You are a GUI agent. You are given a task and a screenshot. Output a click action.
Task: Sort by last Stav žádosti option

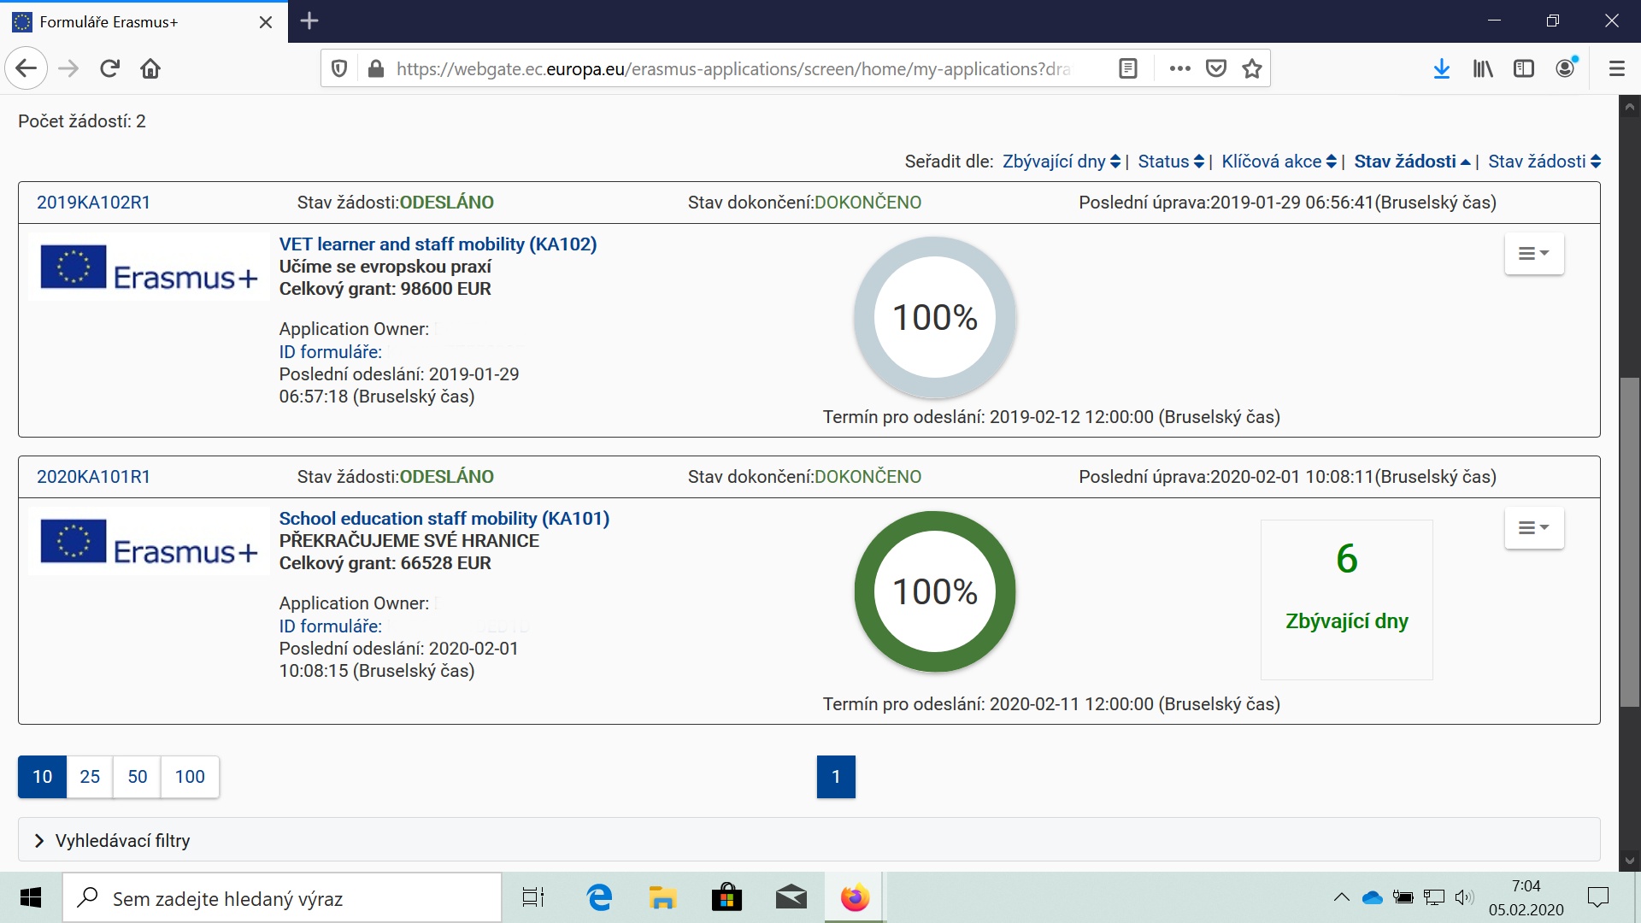tap(1544, 162)
